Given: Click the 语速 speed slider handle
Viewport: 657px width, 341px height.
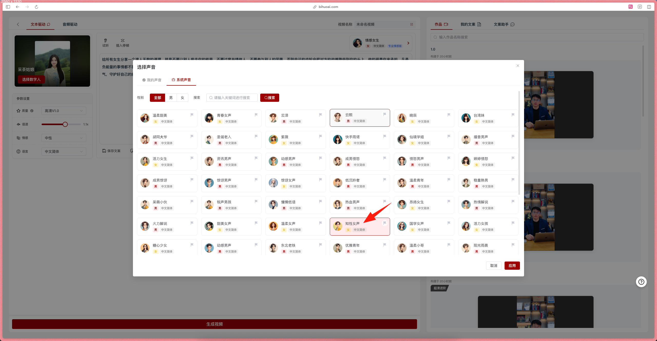Looking at the screenshot, I should (x=65, y=124).
